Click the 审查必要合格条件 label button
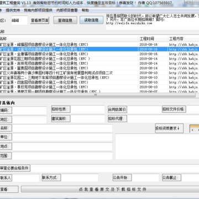Viewport: 199px width, 199px height. coord(15,168)
